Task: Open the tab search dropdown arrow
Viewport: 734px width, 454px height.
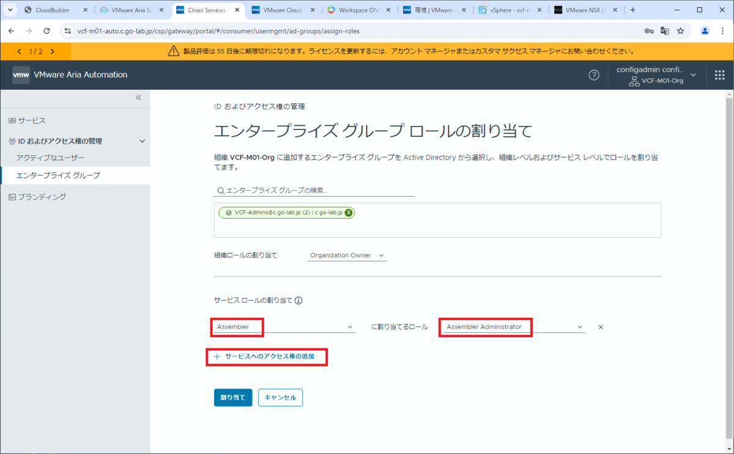Action: tap(10, 10)
